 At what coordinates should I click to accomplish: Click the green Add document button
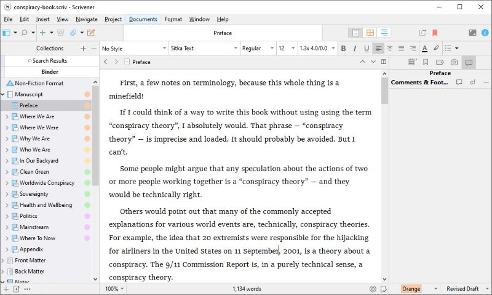pyautogui.click(x=42, y=33)
